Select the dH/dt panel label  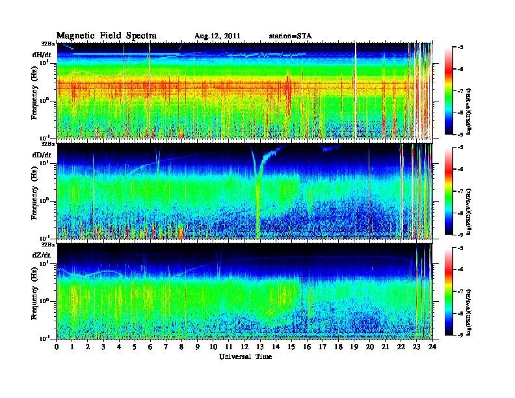click(42, 55)
